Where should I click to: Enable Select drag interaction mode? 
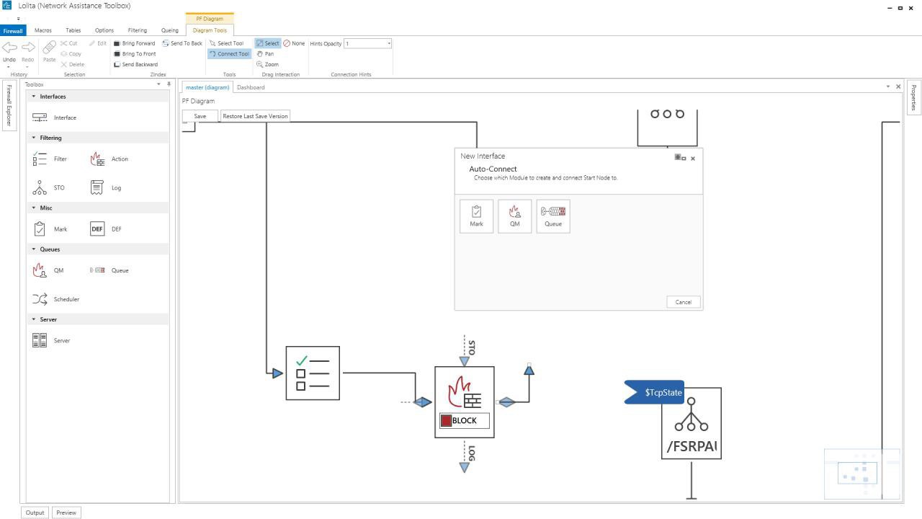click(x=267, y=43)
